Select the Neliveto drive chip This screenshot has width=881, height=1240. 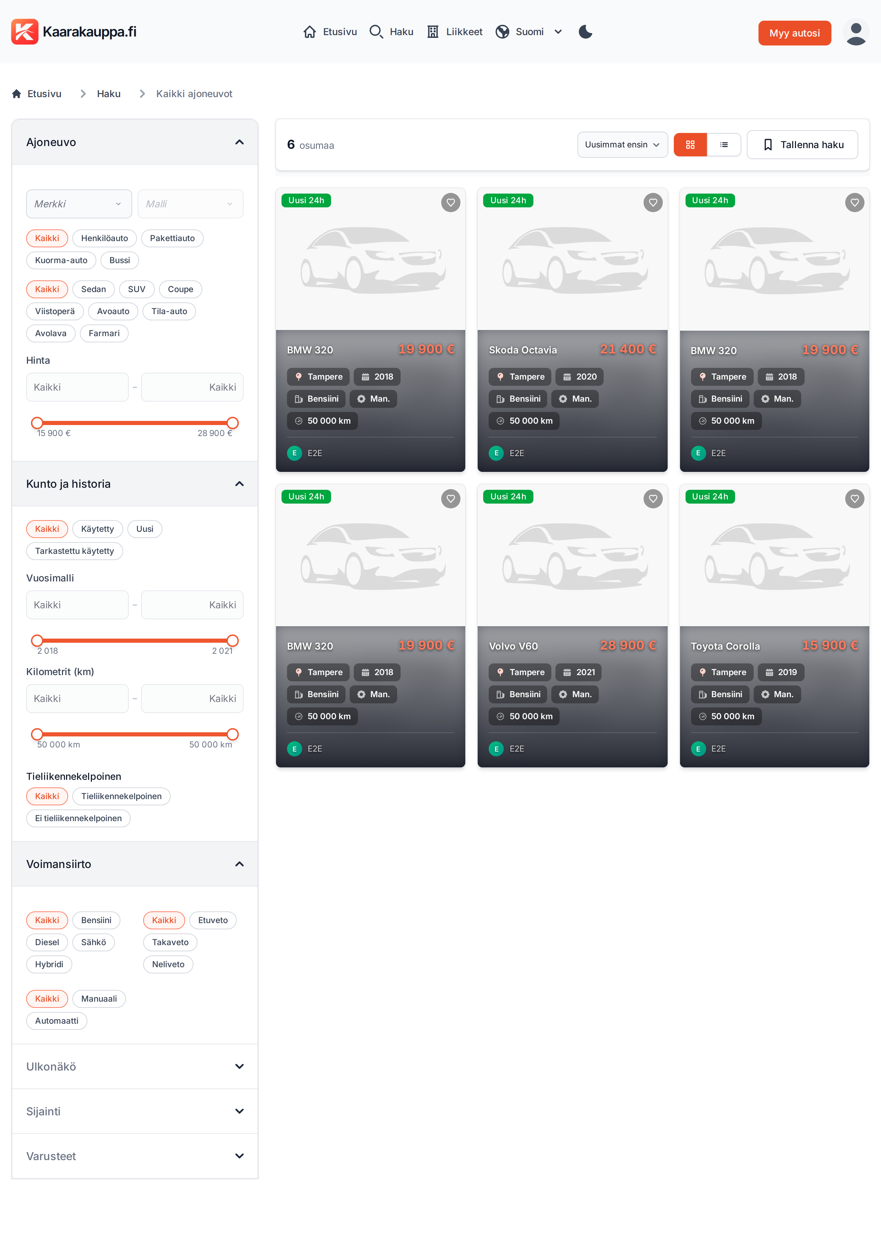click(168, 965)
